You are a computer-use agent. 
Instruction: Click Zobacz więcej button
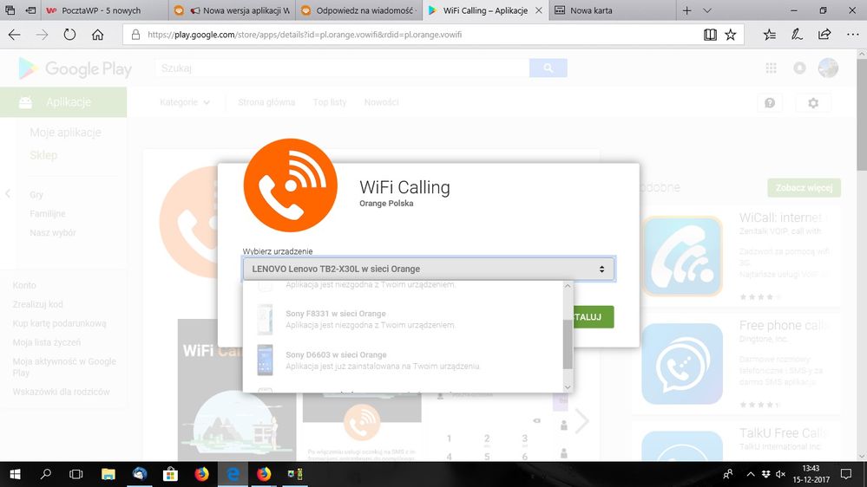click(x=804, y=188)
